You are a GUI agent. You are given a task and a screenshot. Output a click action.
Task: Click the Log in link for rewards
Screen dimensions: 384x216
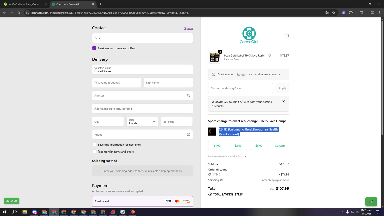[241, 74]
